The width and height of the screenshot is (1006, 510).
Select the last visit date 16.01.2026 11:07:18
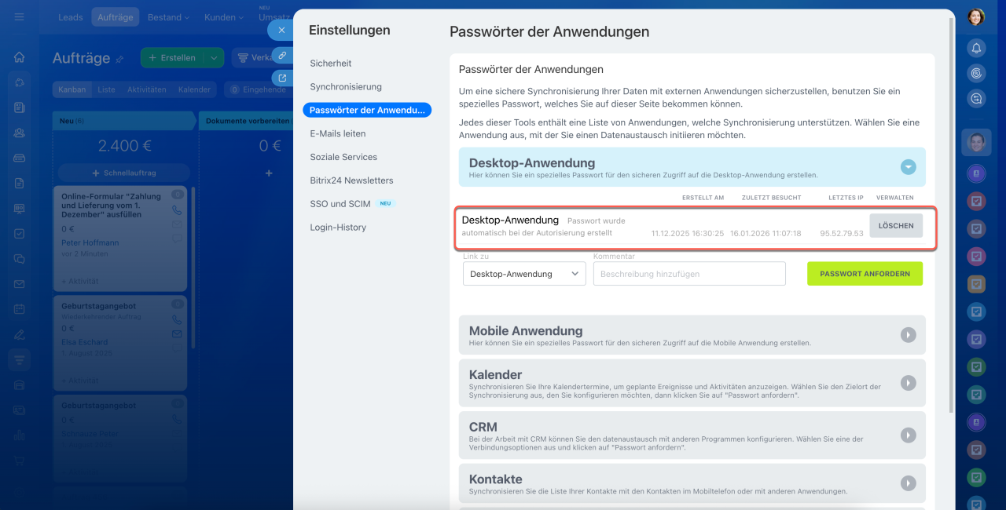click(x=766, y=233)
